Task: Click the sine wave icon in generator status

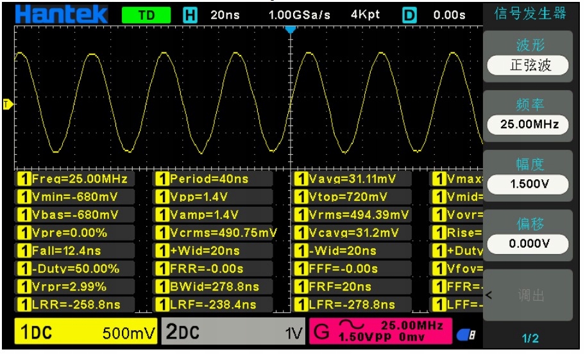Action: click(352, 325)
